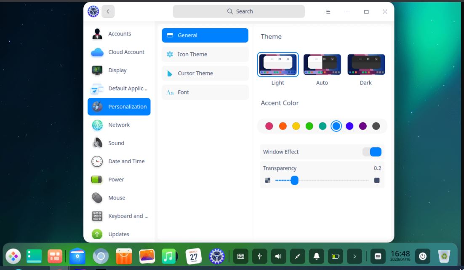
Task: Open the Music app in the dock
Action: point(169,256)
